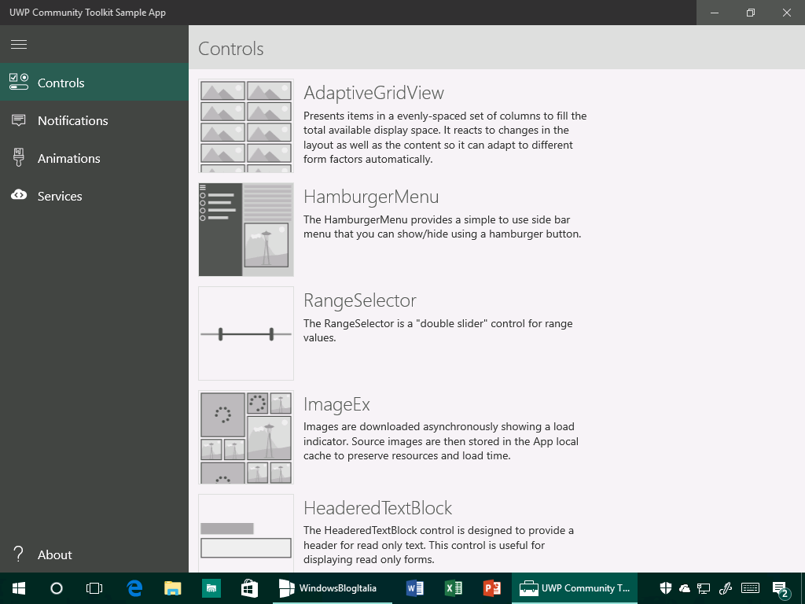Click the HamburgerMenu sample thumbnail
Image resolution: width=805 pixels, height=604 pixels.
click(x=246, y=230)
